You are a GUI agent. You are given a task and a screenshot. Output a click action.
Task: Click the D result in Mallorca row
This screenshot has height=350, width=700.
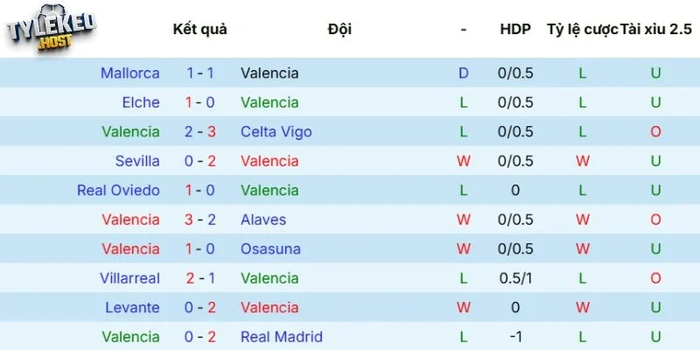464,73
